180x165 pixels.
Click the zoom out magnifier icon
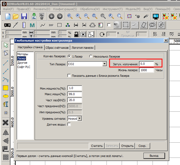(87, 16)
